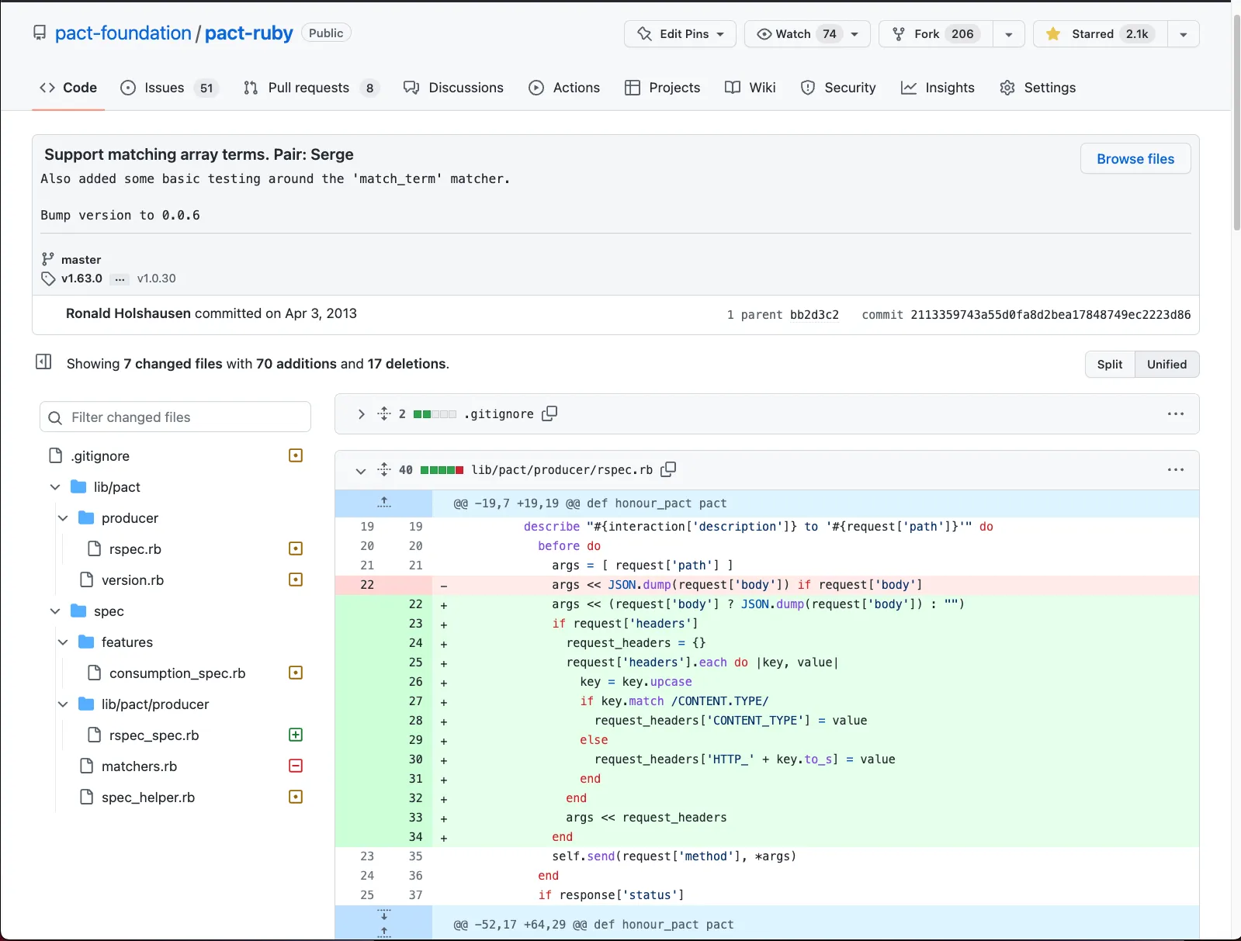
Task: Click the ellipsis to show more tags
Action: [120, 278]
